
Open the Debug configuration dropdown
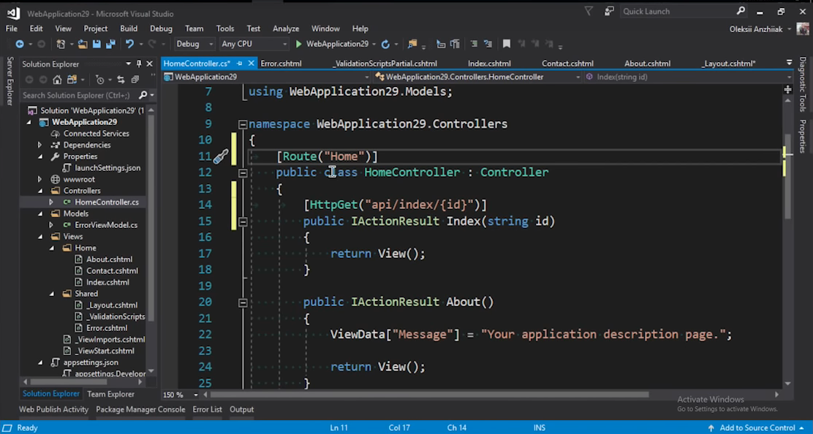click(x=194, y=44)
